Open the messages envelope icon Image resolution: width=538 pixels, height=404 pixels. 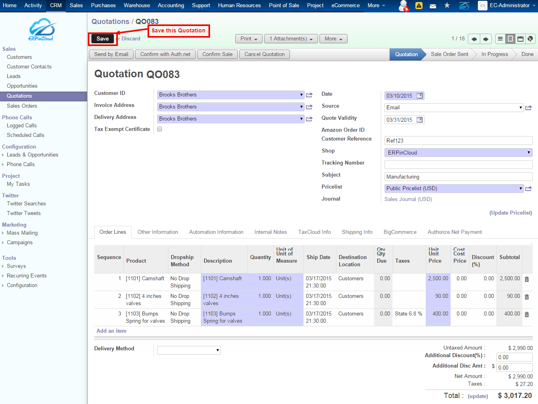[x=433, y=6]
